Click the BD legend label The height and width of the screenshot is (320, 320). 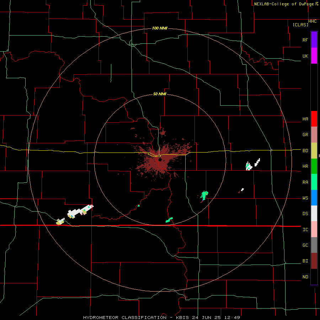pyautogui.click(x=305, y=151)
